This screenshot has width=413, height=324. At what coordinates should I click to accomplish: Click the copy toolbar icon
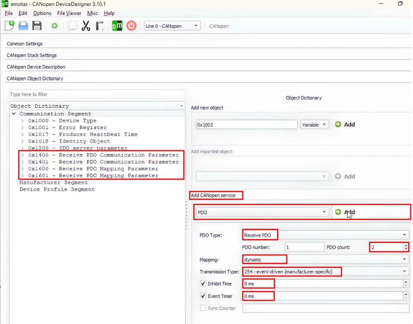tap(72, 26)
